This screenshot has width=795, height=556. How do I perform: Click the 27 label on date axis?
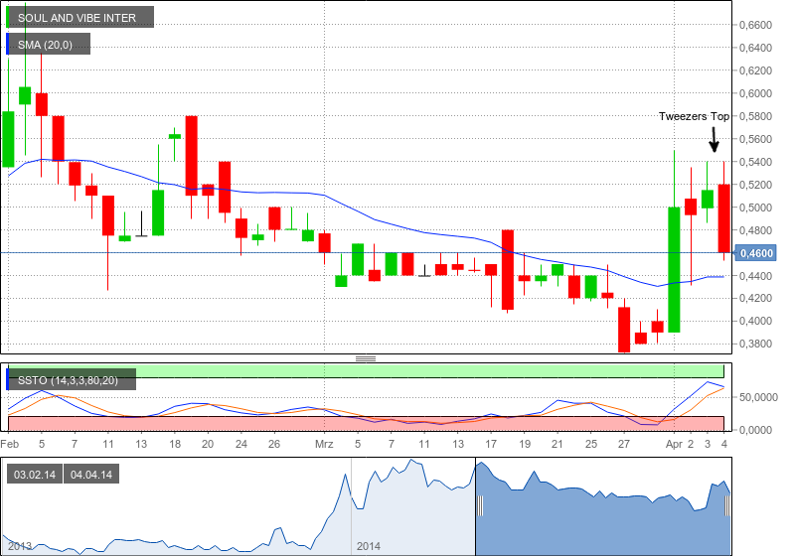[x=624, y=444]
